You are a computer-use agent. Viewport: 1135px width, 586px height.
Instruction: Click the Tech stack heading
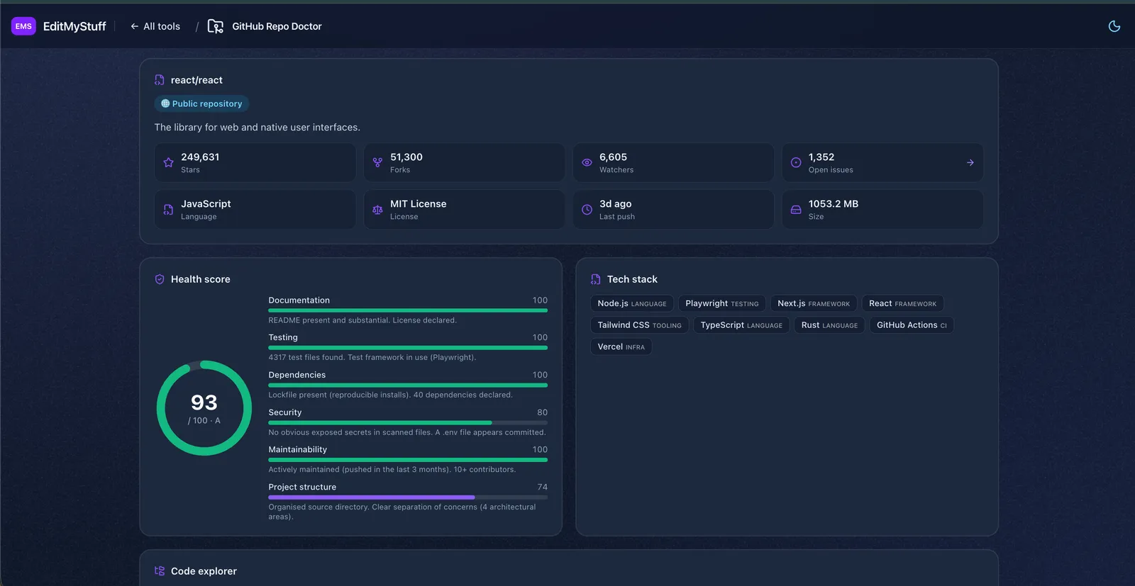pyautogui.click(x=632, y=279)
